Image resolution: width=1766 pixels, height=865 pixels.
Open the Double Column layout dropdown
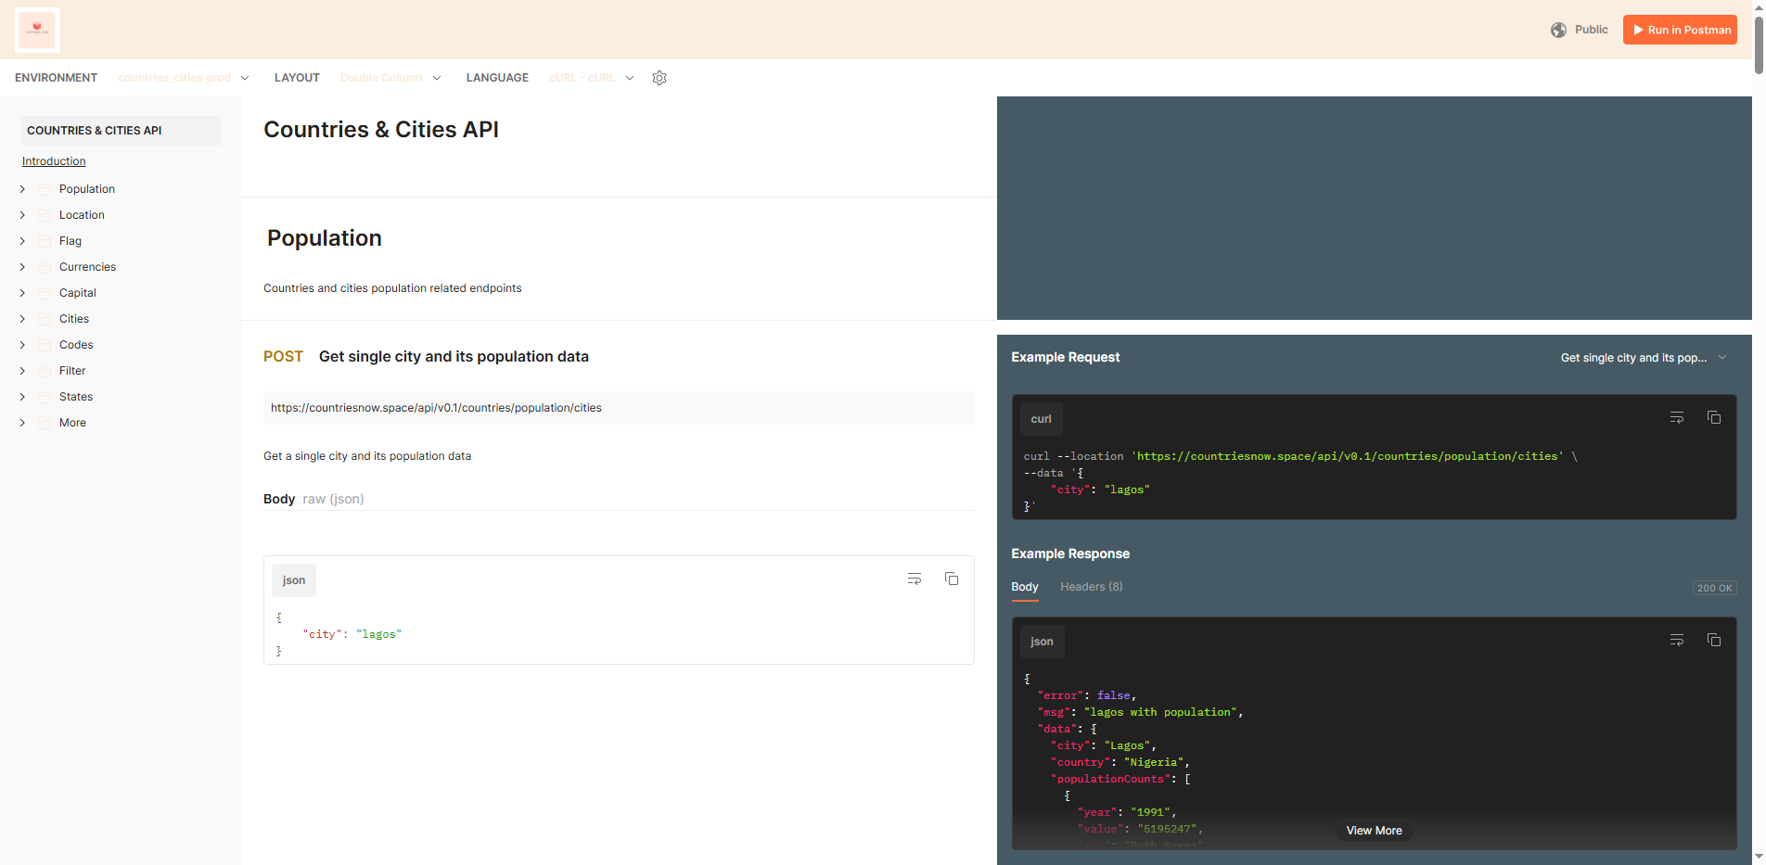390,78
